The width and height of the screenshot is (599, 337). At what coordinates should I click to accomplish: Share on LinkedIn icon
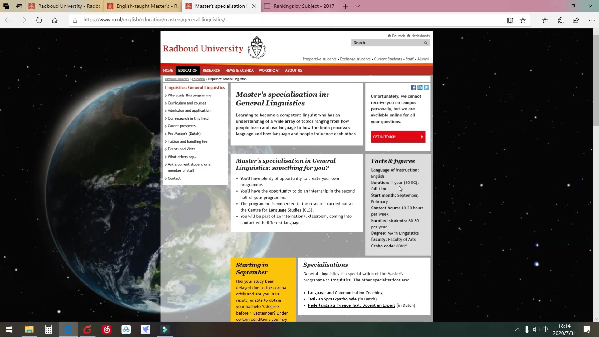[420, 87]
